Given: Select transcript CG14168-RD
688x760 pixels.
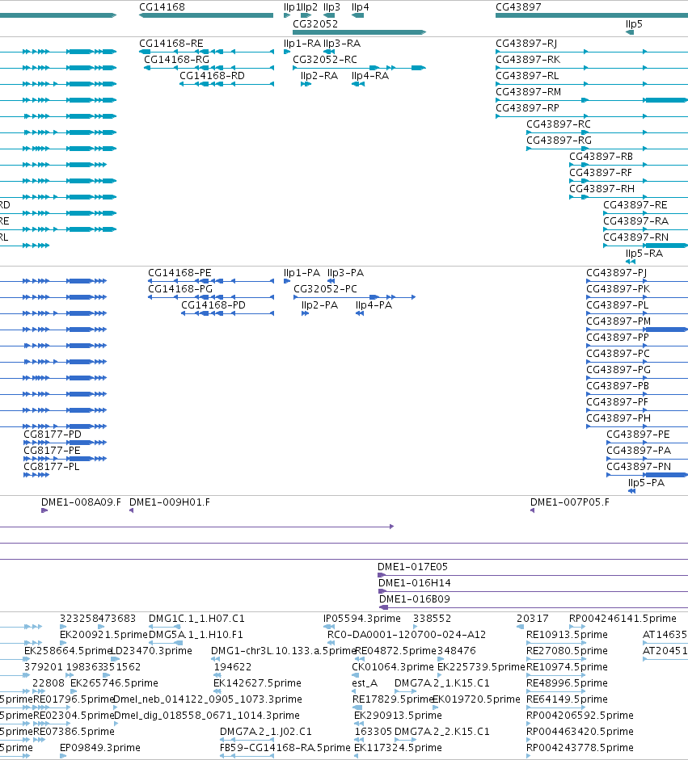Looking at the screenshot, I should (212, 76).
